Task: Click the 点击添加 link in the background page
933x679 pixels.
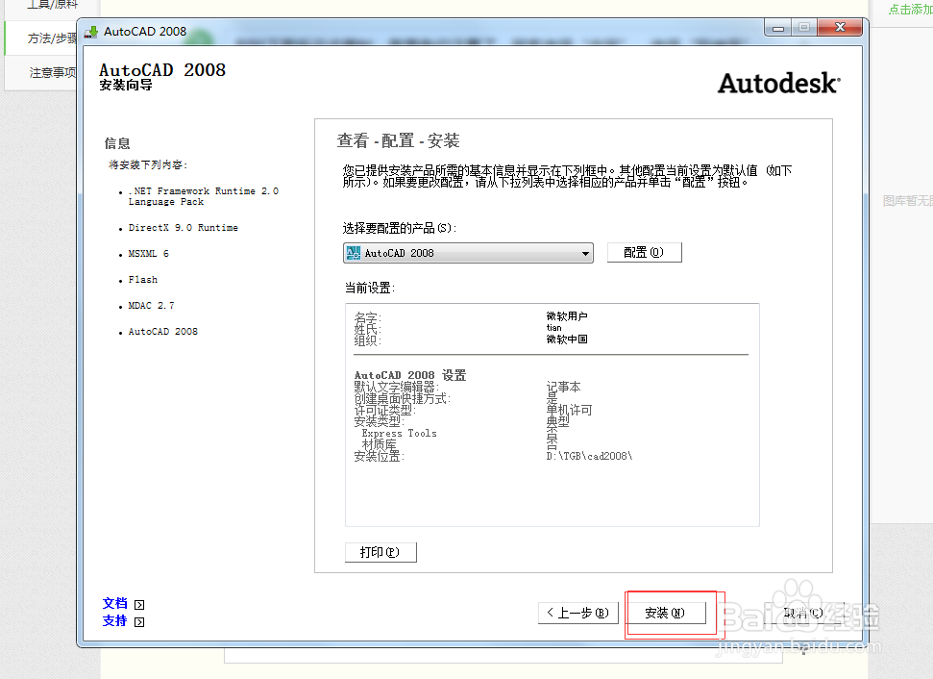Action: click(910, 9)
